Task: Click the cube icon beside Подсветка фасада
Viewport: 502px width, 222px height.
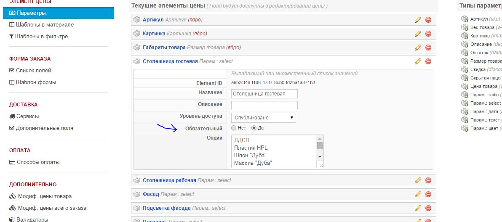Action: 136,208
